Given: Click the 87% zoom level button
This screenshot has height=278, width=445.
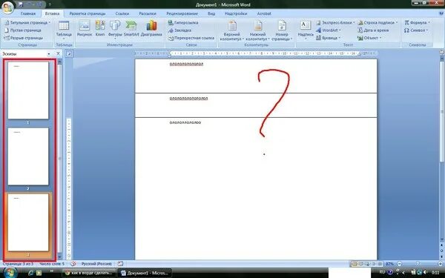Looking at the screenshot, I should click(389, 264).
